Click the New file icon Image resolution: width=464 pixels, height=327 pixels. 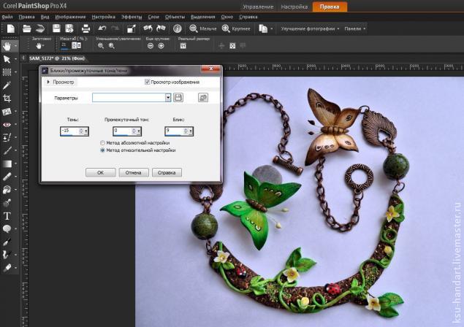11,28
